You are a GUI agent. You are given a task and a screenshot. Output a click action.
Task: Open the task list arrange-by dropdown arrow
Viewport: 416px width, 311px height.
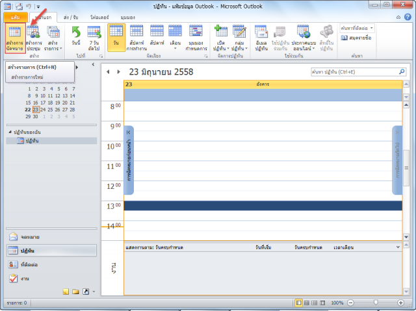(398, 247)
